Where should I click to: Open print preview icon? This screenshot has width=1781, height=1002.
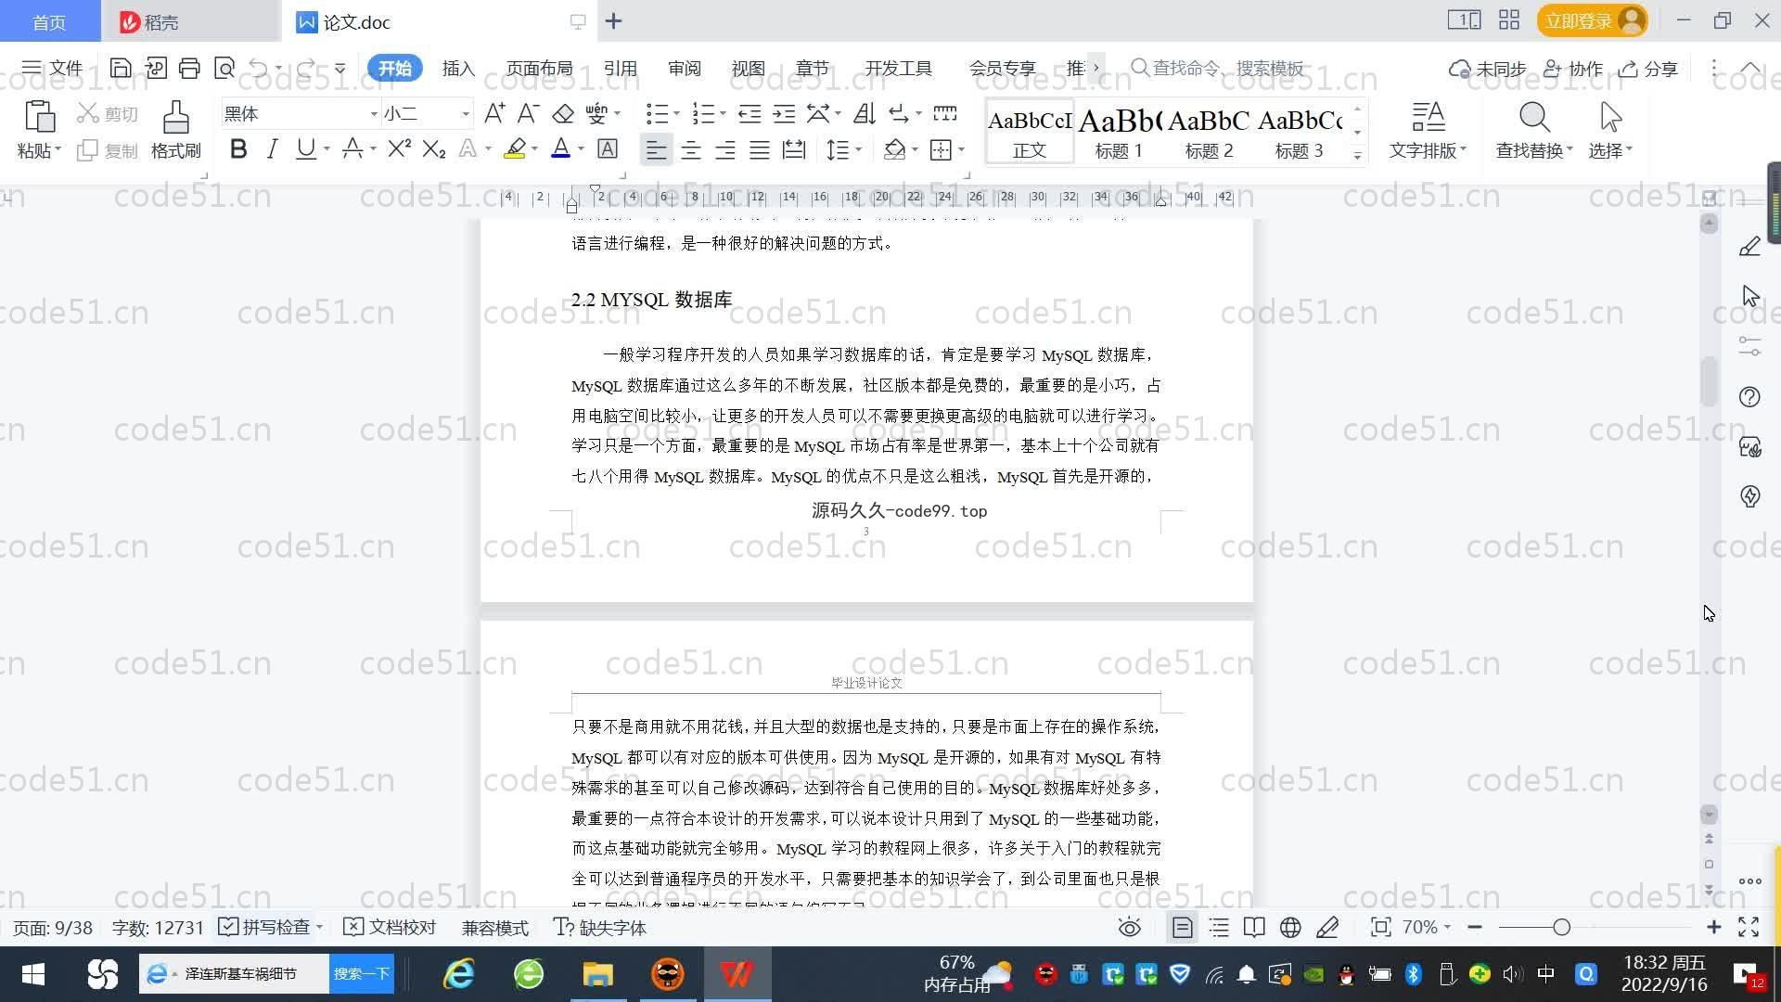point(224,68)
